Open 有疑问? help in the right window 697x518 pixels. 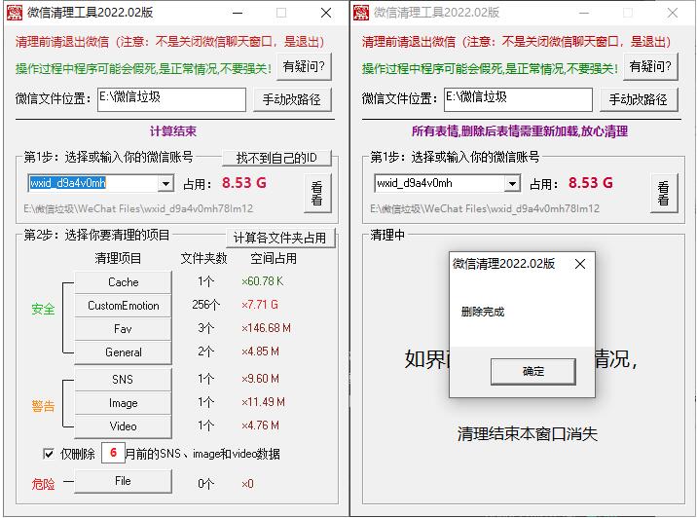pyautogui.click(x=650, y=66)
